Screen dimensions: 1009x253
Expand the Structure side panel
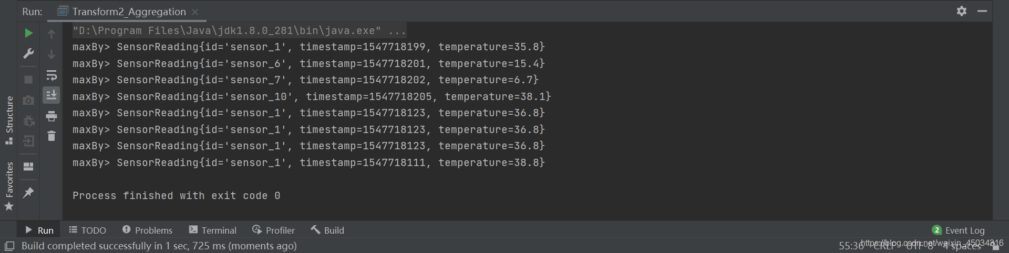click(x=9, y=120)
